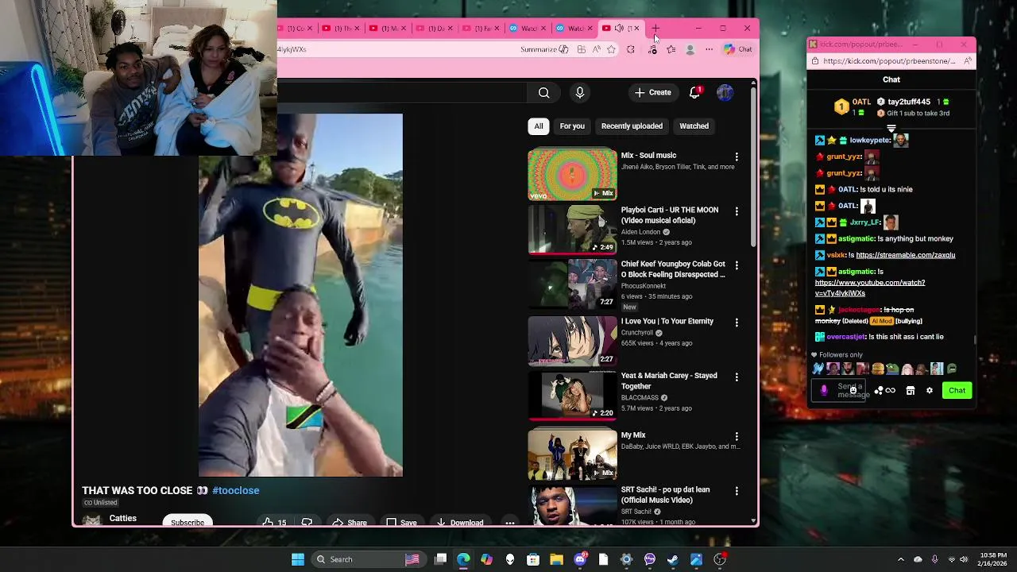Open Yeat & Mariah Carey Stayed Together thumbnail

point(572,395)
